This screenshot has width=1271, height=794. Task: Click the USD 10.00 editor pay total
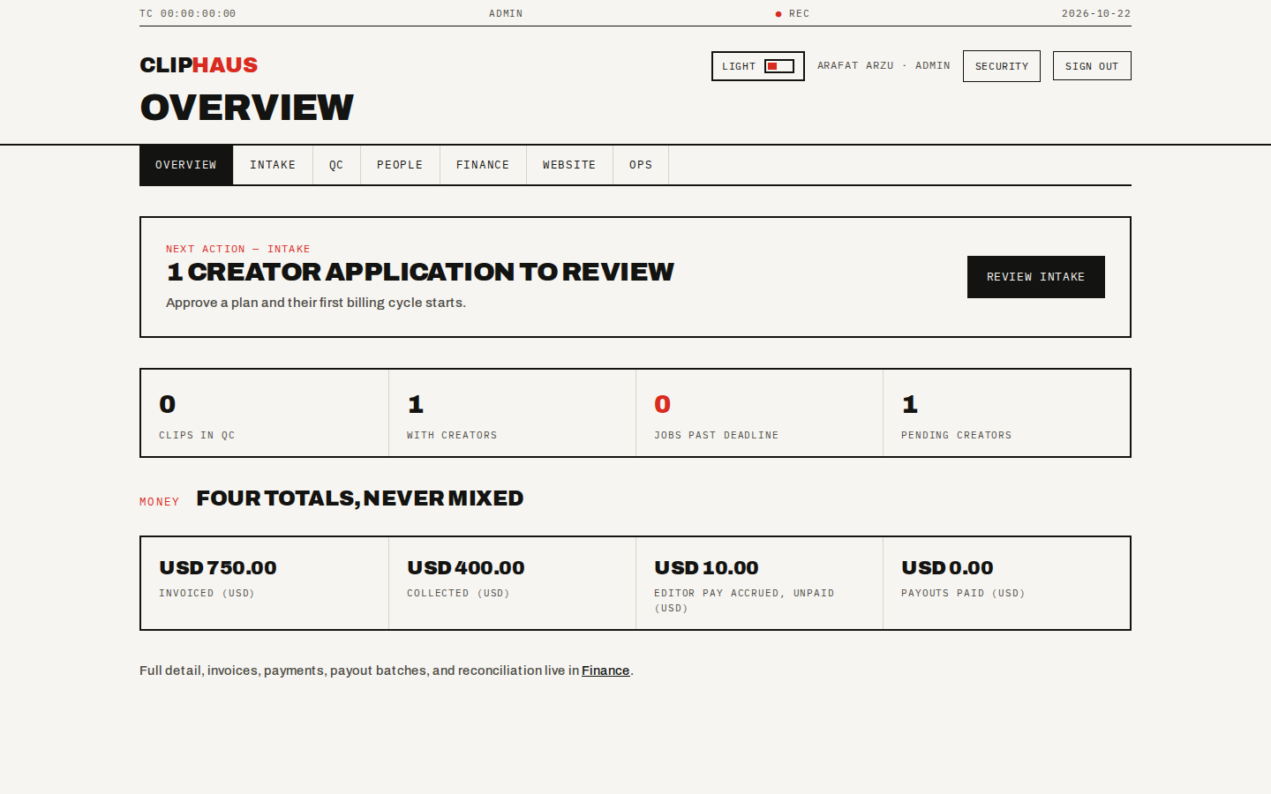tap(706, 568)
